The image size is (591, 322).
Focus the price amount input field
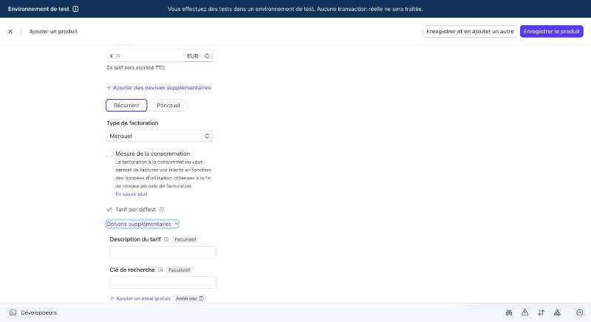click(x=145, y=55)
